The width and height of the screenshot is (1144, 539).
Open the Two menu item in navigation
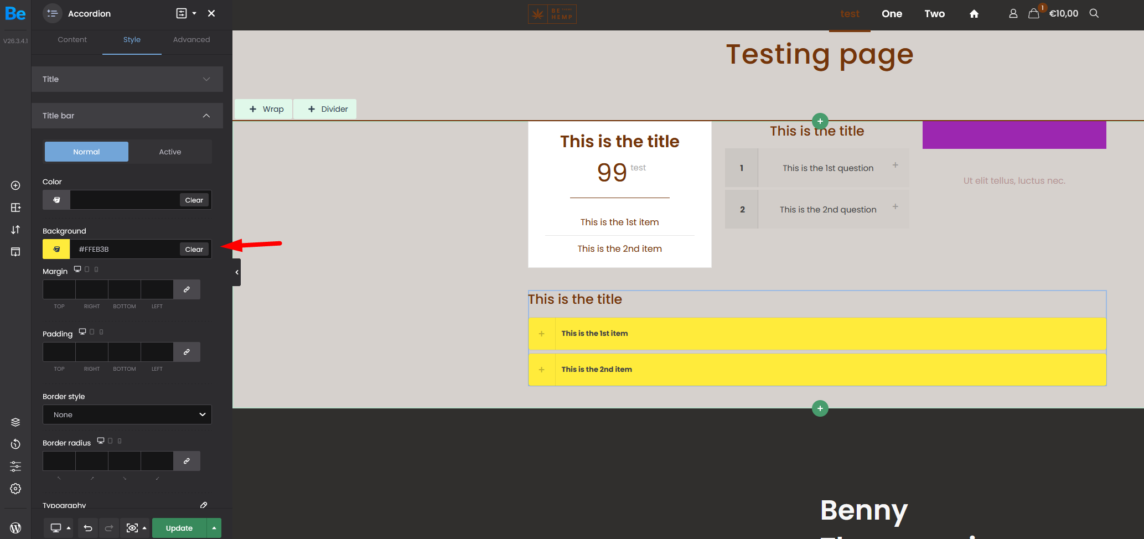934,13
